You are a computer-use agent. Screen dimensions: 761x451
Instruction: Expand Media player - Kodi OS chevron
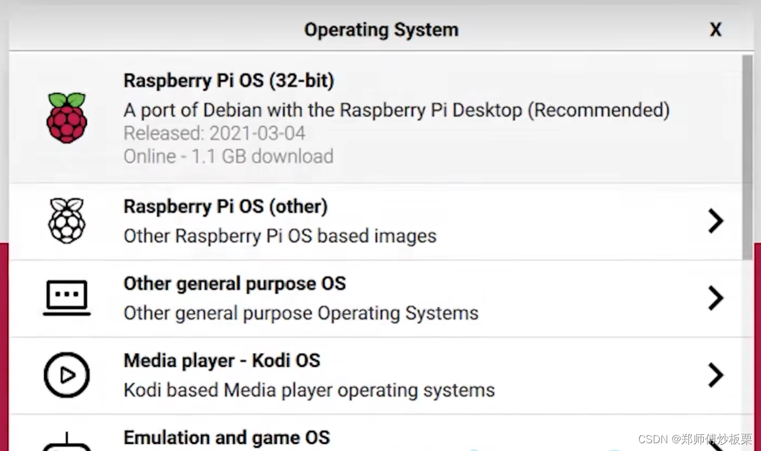pyautogui.click(x=716, y=375)
